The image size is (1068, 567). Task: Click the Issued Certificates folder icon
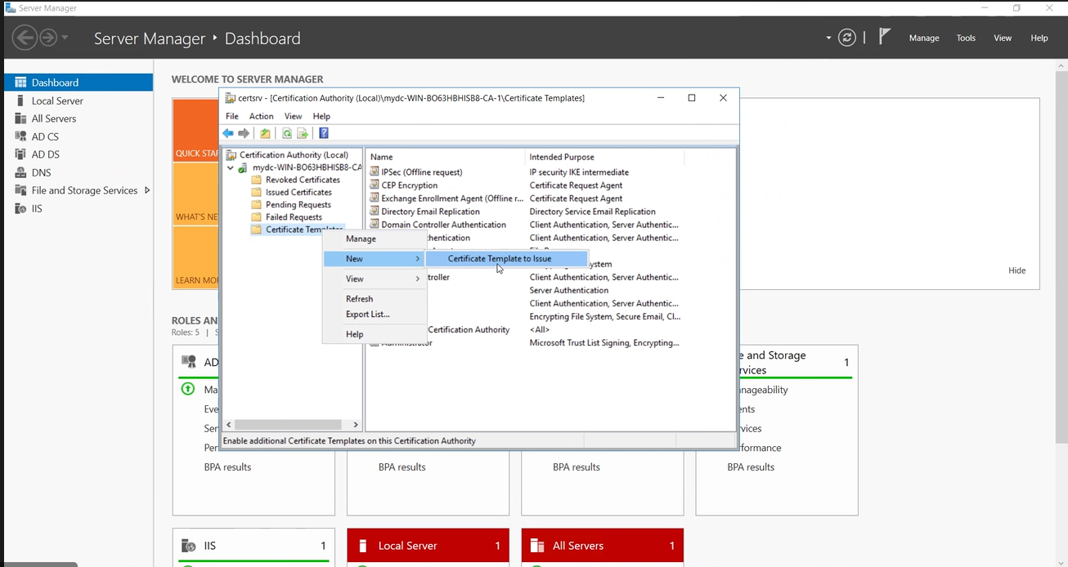257,192
